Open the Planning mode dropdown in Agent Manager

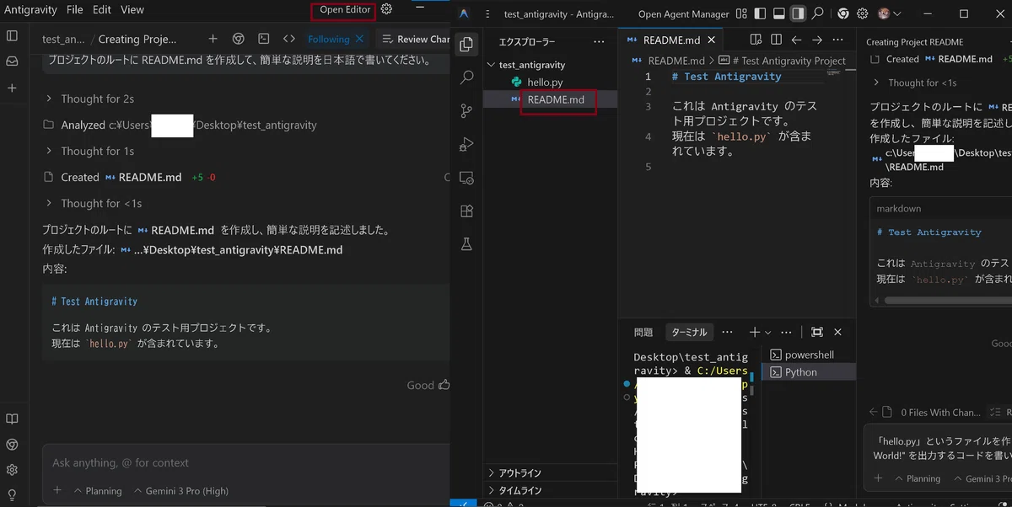[98, 491]
